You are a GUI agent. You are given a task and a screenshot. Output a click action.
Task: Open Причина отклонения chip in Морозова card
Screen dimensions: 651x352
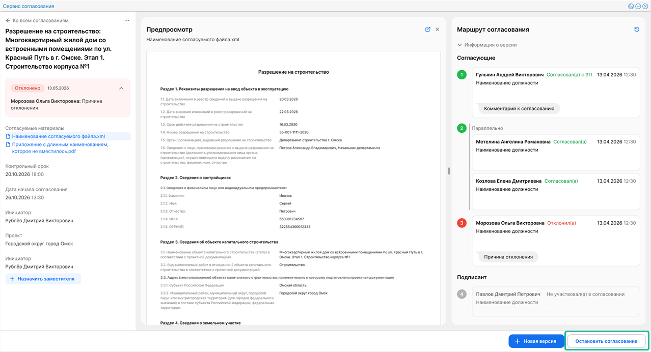[508, 257]
